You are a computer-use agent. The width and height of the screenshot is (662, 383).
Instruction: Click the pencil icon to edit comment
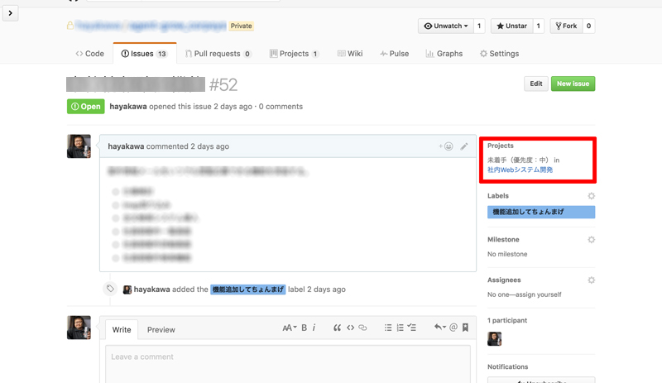464,146
